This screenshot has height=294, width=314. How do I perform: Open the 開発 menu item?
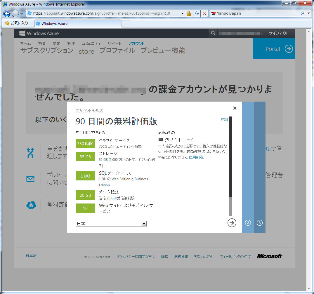click(56, 44)
